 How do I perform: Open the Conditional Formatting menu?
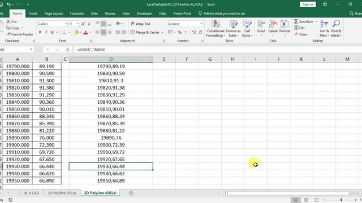216,29
